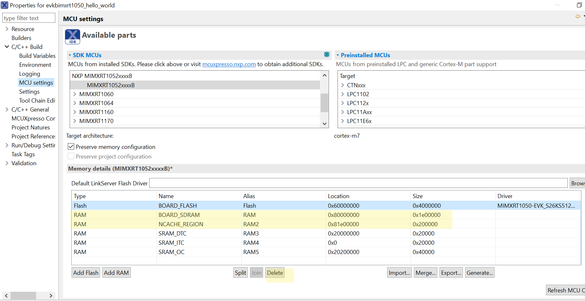The image size is (585, 301).
Task: Select the MIMXRT1052xxxxB part in SDK MCUs
Action: [111, 85]
